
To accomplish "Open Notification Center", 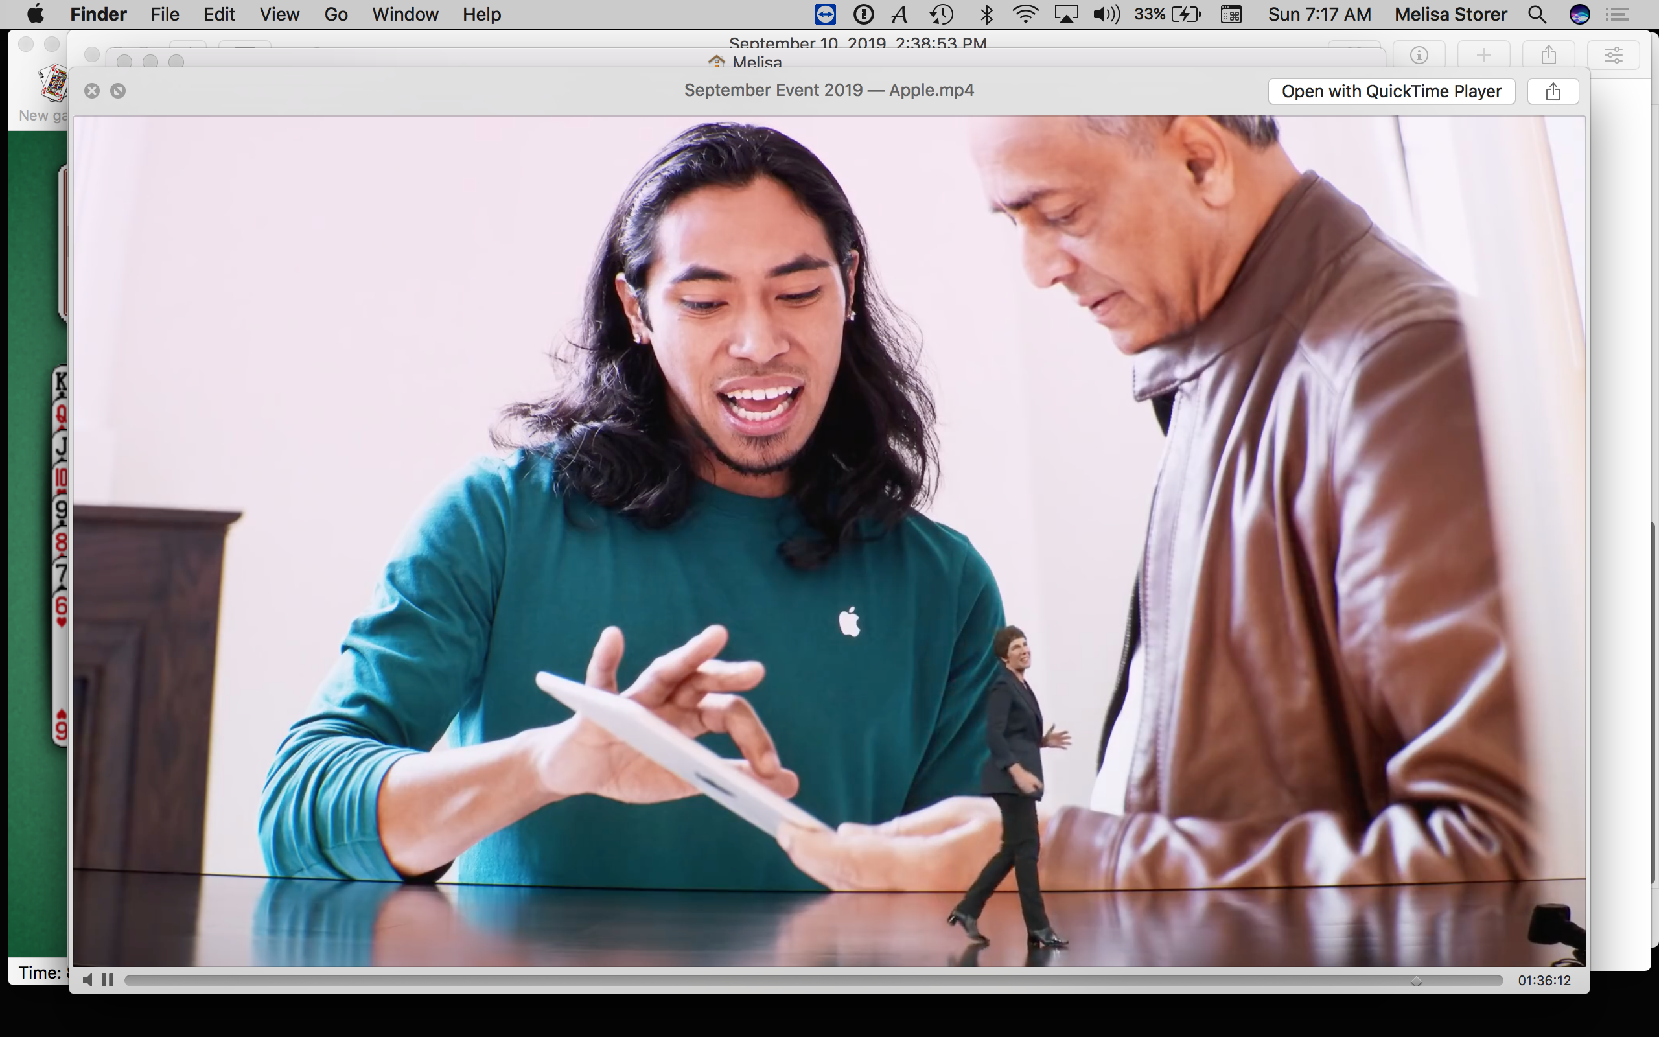I will click(1618, 14).
